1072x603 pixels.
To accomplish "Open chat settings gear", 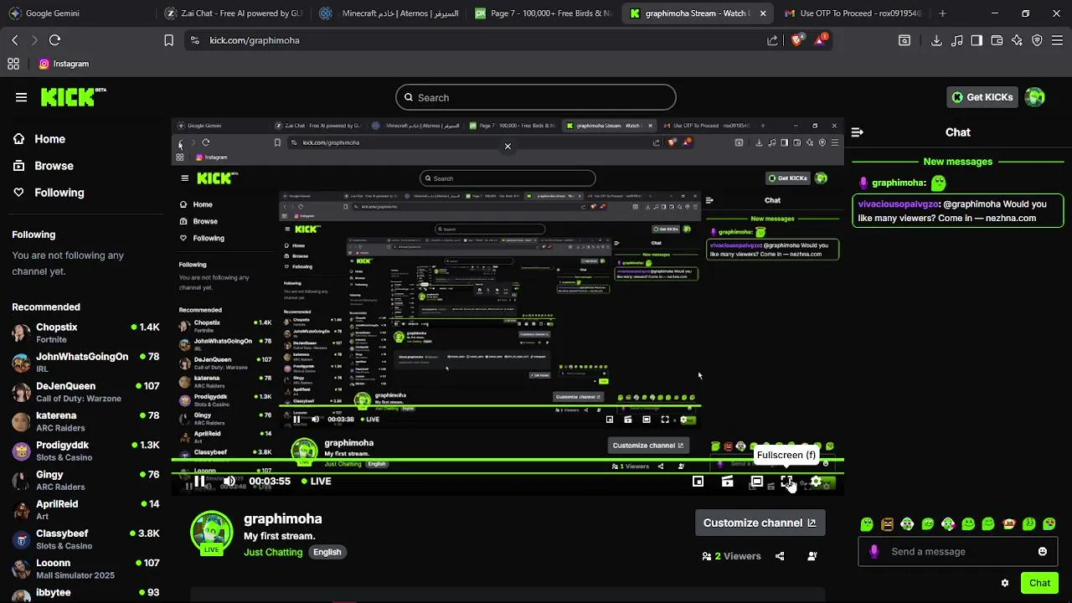I will coord(1005,583).
